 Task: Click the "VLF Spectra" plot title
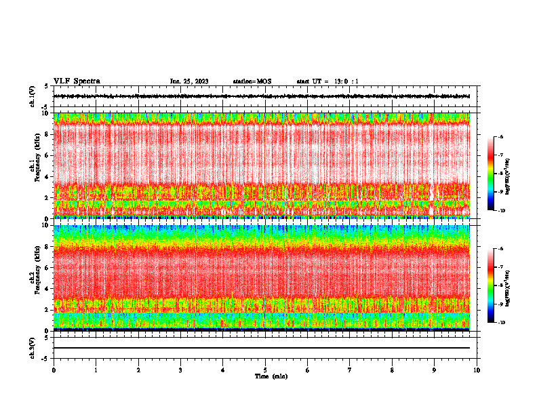(77, 81)
